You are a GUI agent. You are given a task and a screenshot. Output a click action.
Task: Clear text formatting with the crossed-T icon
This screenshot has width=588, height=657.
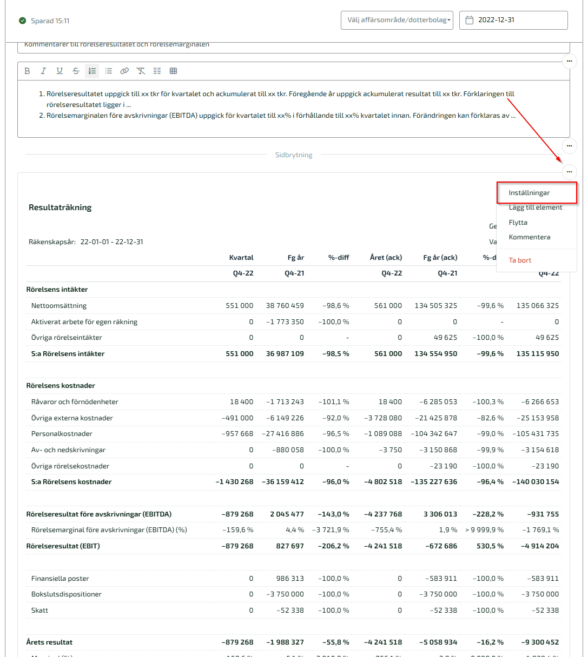141,71
